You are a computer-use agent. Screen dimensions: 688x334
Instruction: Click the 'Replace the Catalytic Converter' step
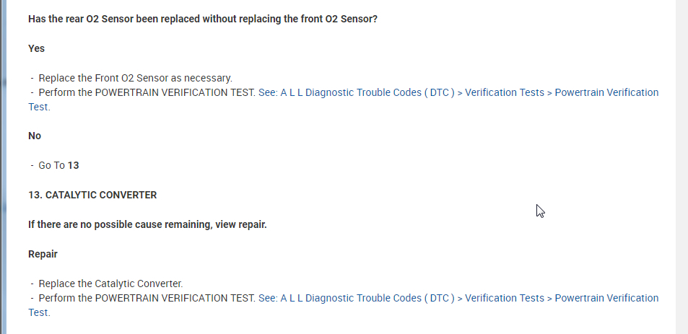click(110, 284)
